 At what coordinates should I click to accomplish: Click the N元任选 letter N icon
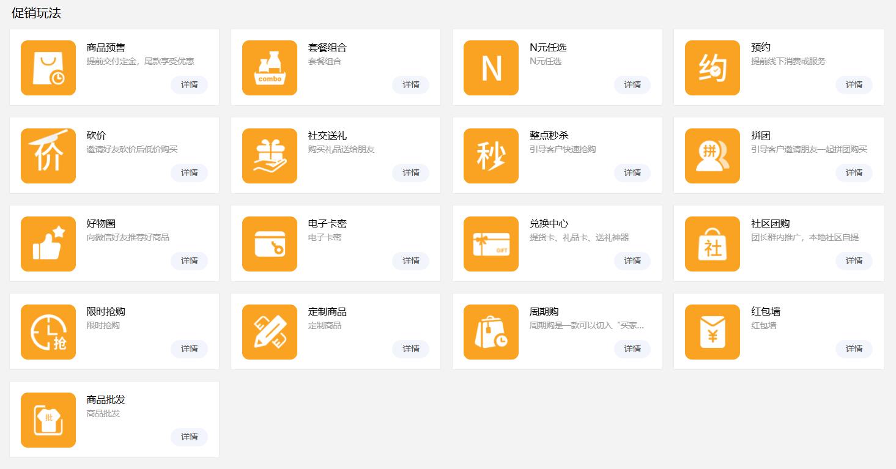point(491,68)
